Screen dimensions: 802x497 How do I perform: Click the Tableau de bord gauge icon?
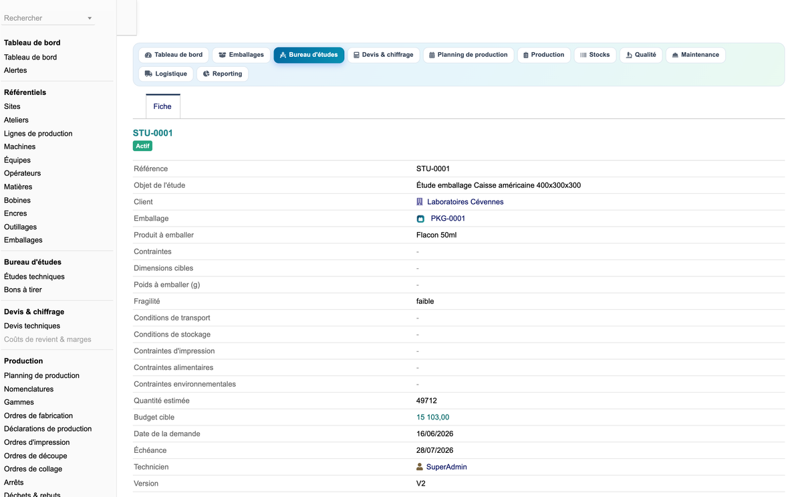[x=148, y=55]
